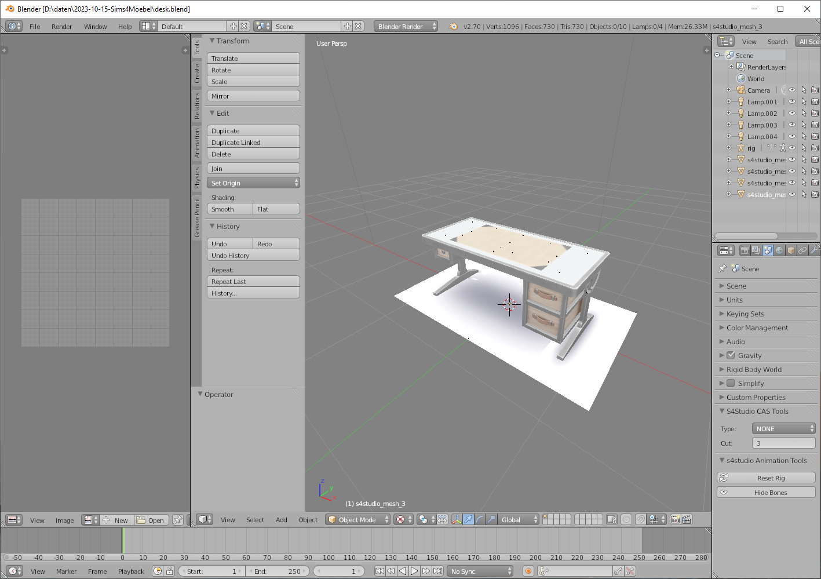Viewport: 821px width, 579px height.
Task: Click the OpenGL render image camera icon
Action: point(675,519)
